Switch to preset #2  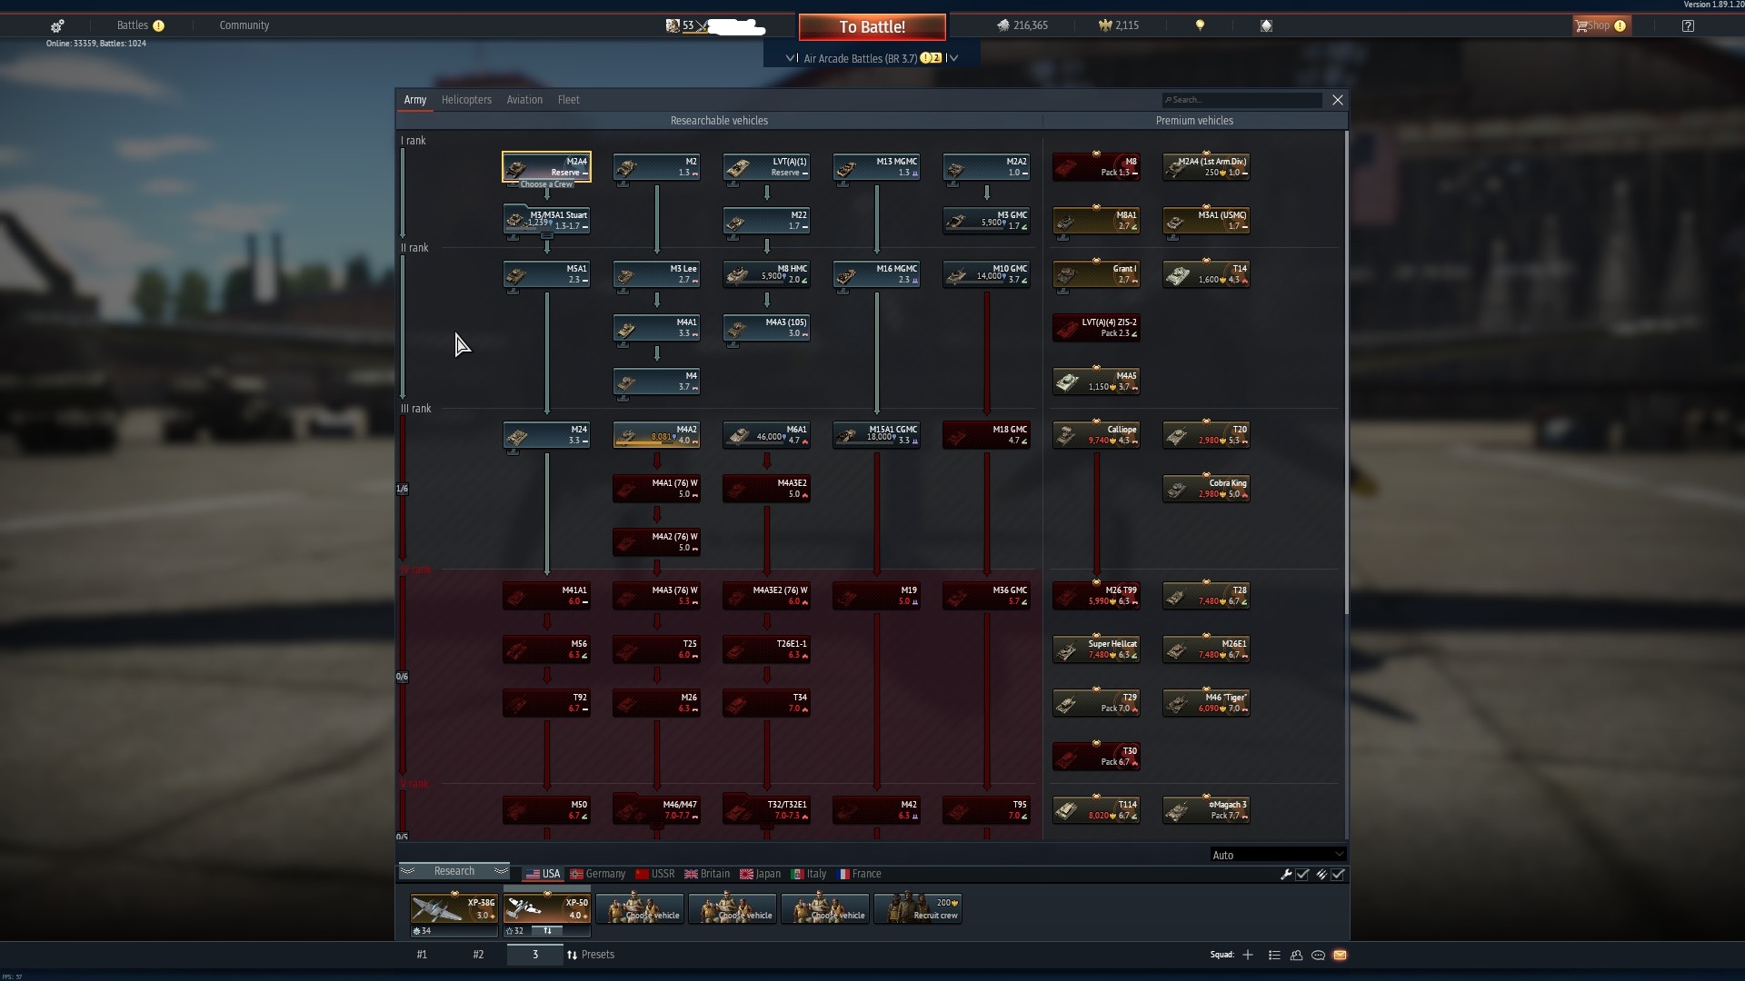478,955
